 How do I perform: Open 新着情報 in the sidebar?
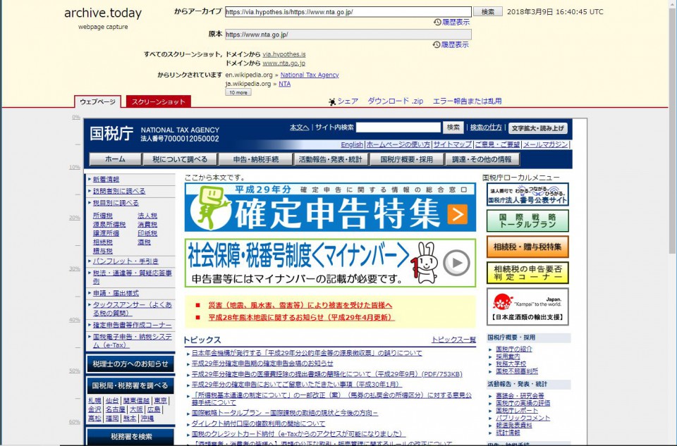coord(106,179)
